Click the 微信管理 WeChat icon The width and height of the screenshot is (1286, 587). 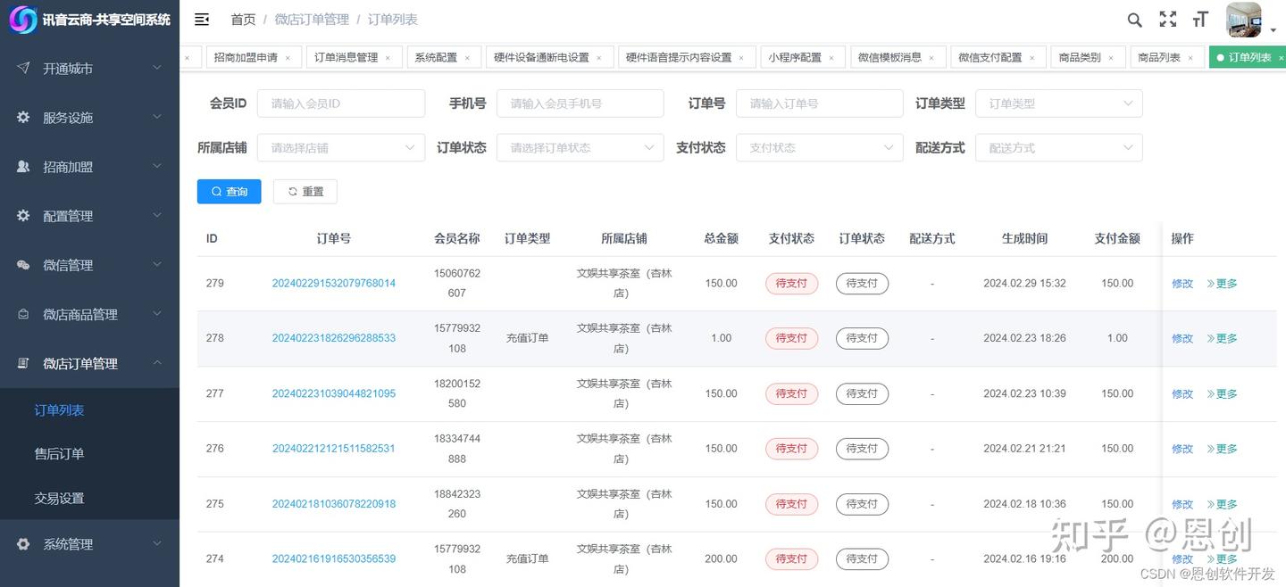point(24,265)
